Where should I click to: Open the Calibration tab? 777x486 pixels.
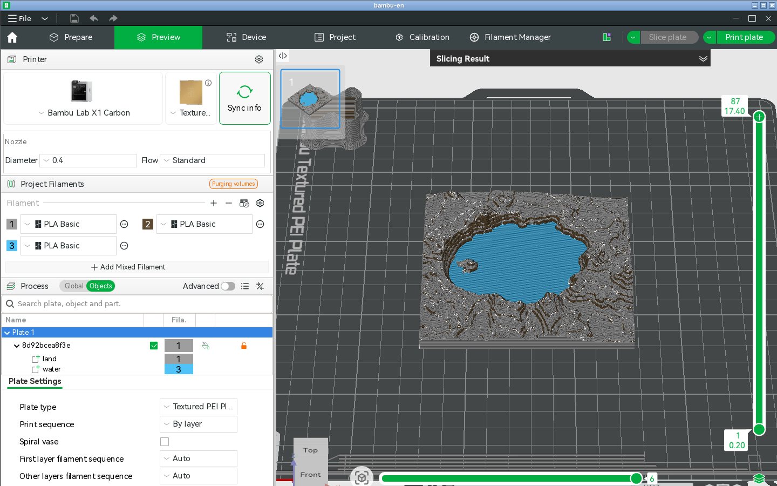[422, 37]
